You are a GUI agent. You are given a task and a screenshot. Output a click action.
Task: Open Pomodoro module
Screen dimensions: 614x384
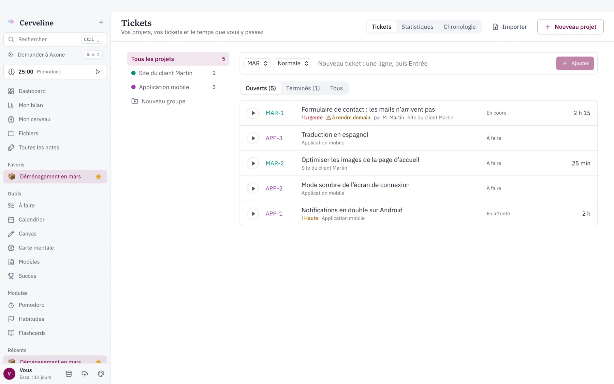click(55, 305)
